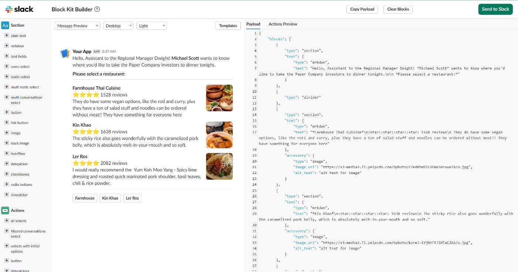Image resolution: width=518 pixels, height=272 pixels.
Task: Add all selects action plus icon
Action: (7, 221)
